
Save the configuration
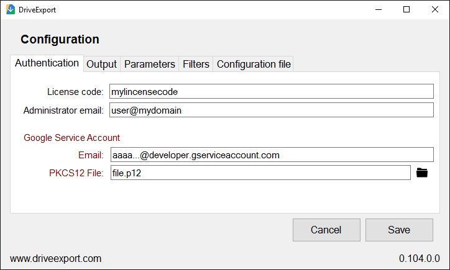tap(399, 230)
